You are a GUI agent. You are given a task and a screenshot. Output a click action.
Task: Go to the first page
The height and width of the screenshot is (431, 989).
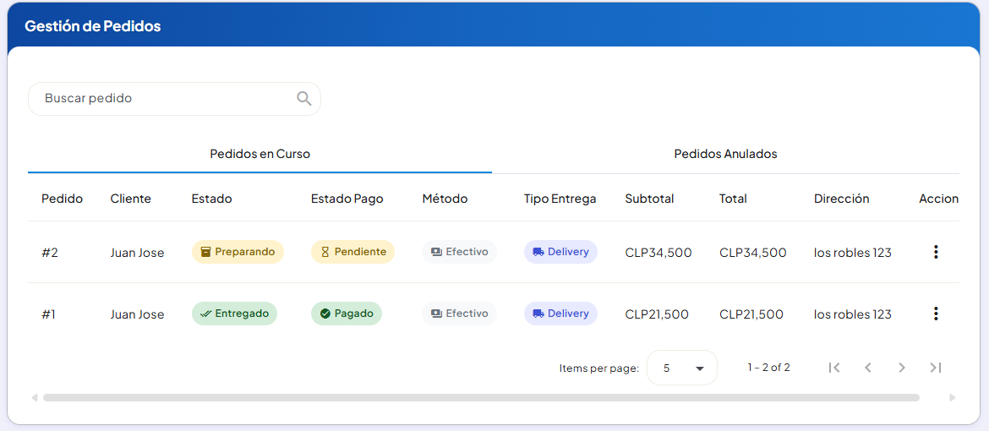(834, 368)
